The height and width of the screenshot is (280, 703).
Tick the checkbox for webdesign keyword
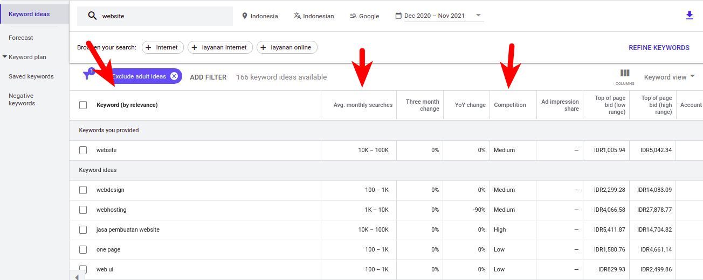83,190
